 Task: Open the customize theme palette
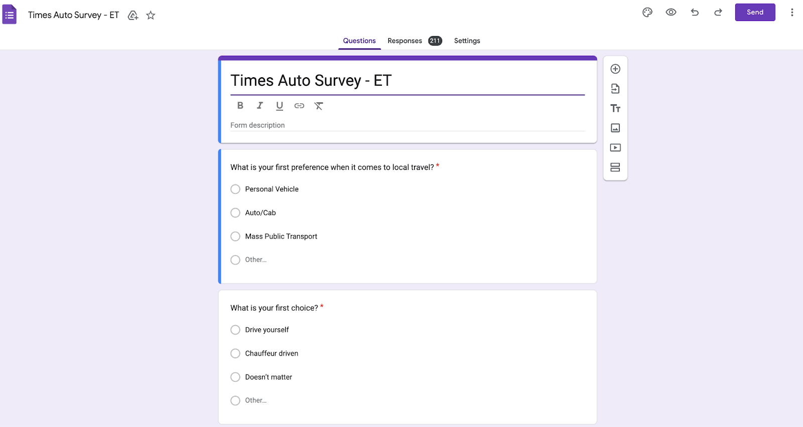(x=647, y=13)
